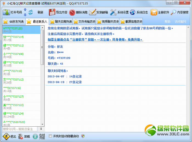
Task: Select contact ending (*25207520)
Action: (x=21, y=123)
